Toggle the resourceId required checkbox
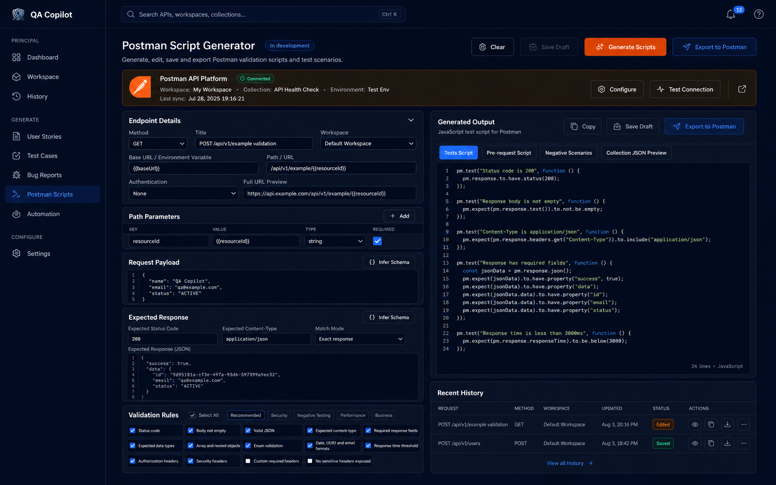The height and width of the screenshot is (485, 776). [x=377, y=241]
